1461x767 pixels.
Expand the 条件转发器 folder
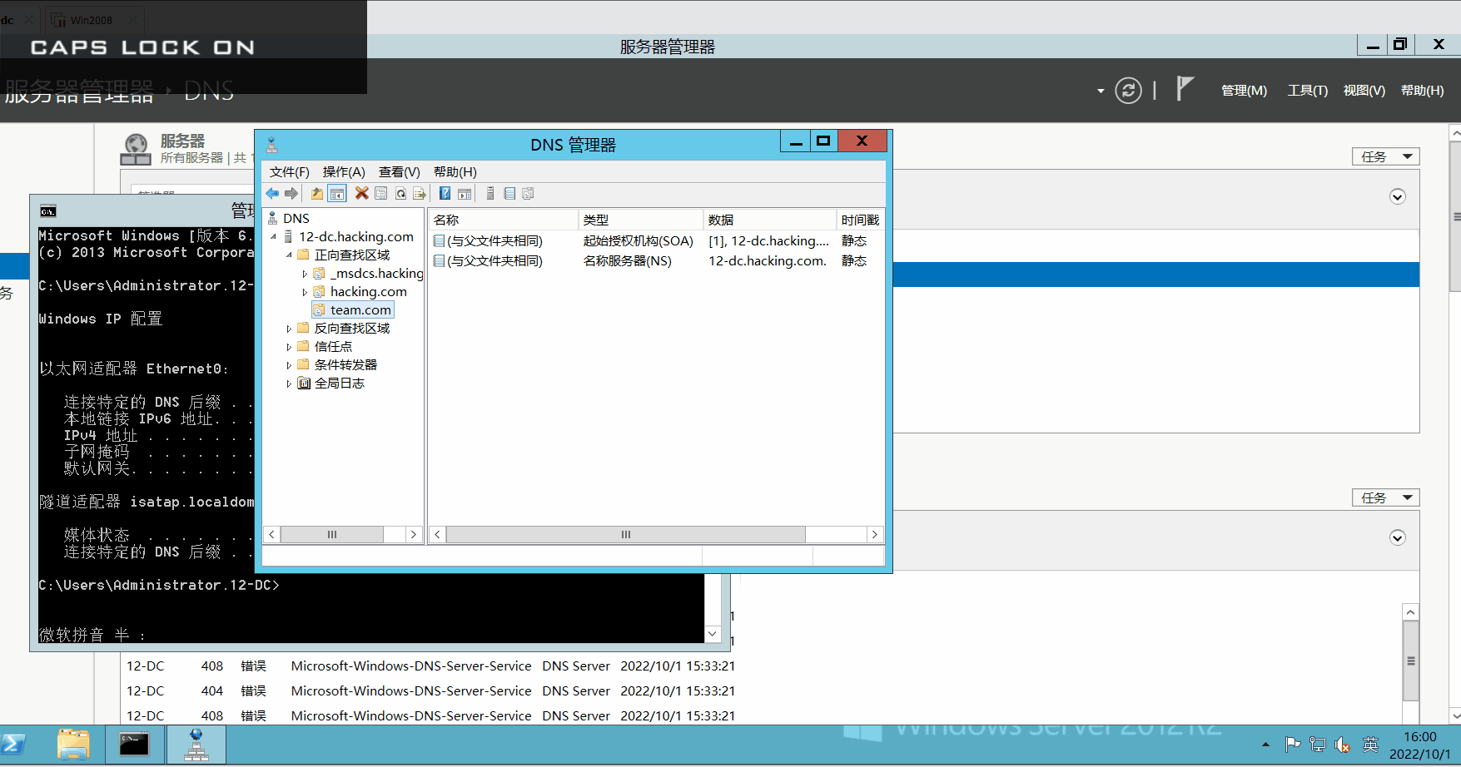[x=289, y=365]
